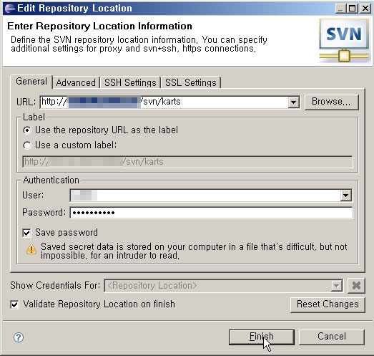Open the User dropdown arrow
Image resolution: width=374 pixels, height=356 pixels.
(345, 196)
